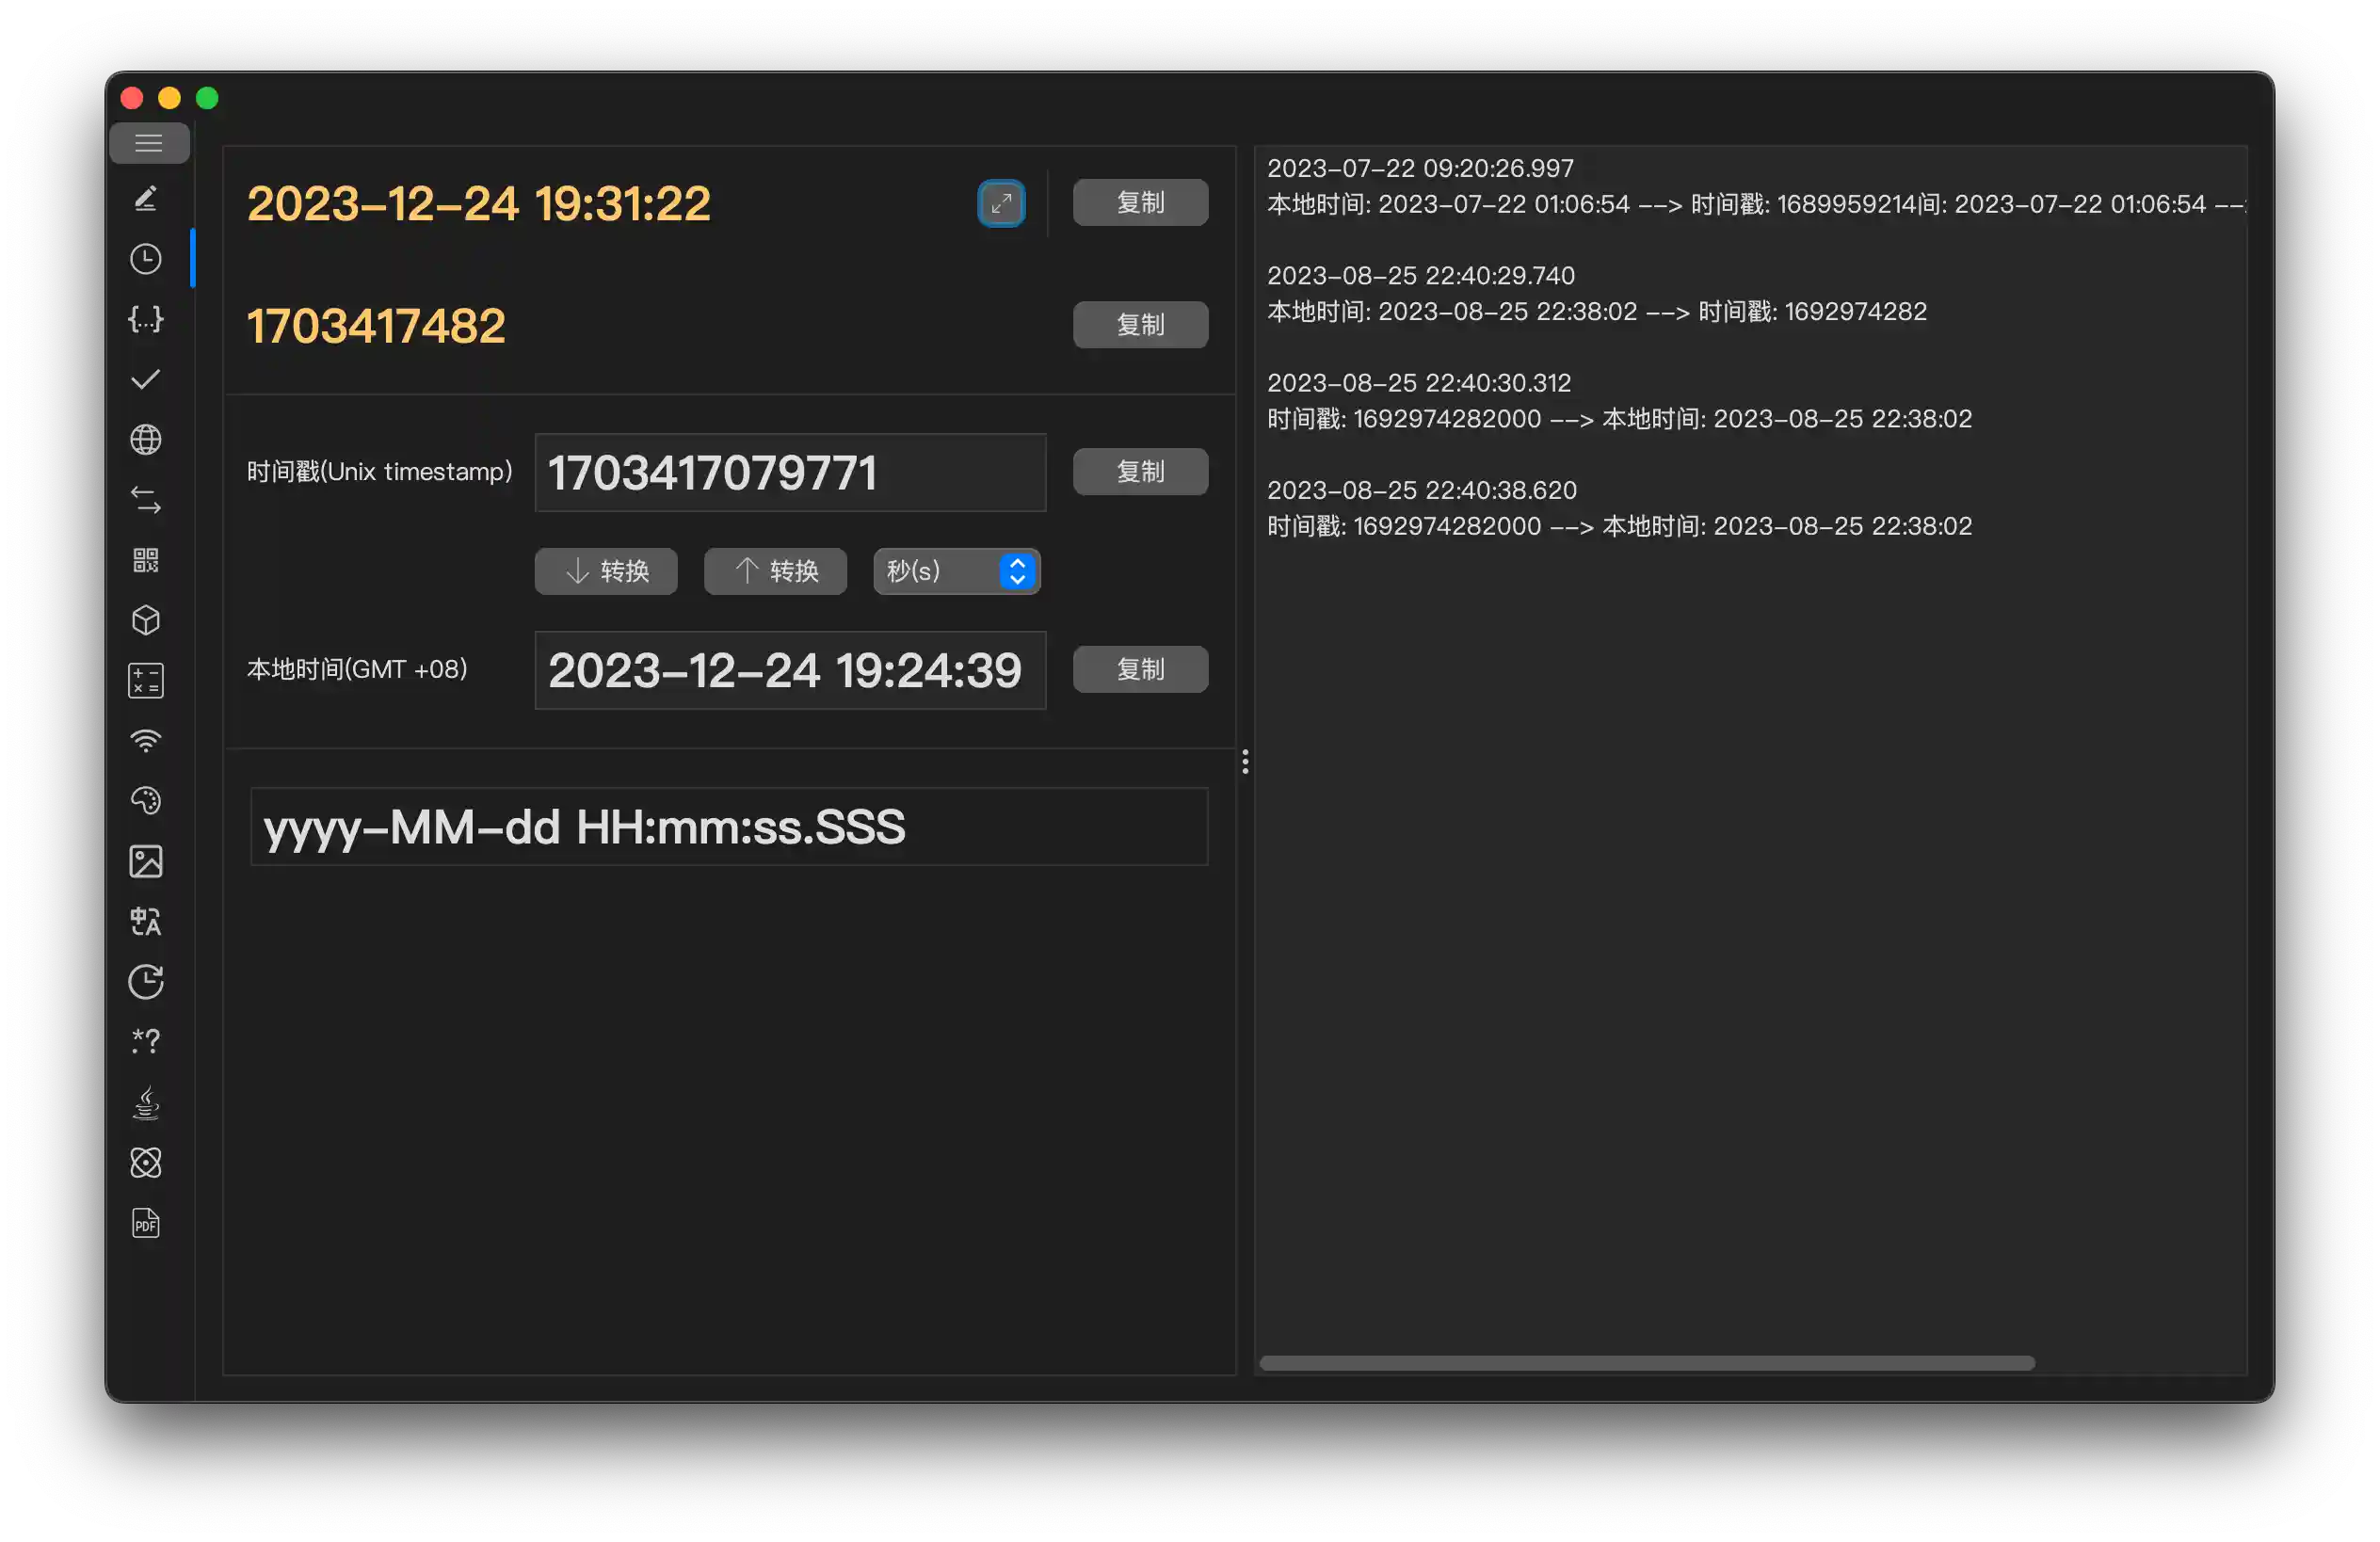Click the down-arrow 转换 convert button
This screenshot has width=2380, height=1542.
point(606,571)
